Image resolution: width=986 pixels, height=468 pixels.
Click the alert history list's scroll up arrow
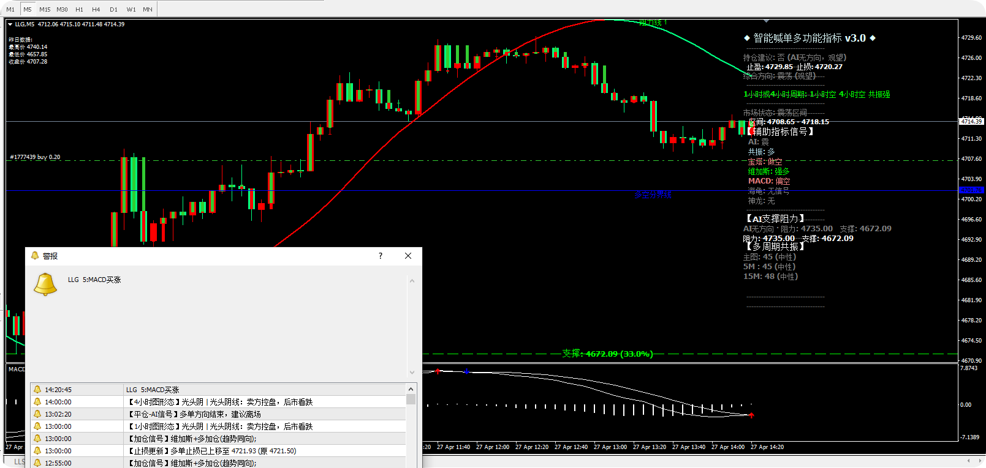(411, 389)
